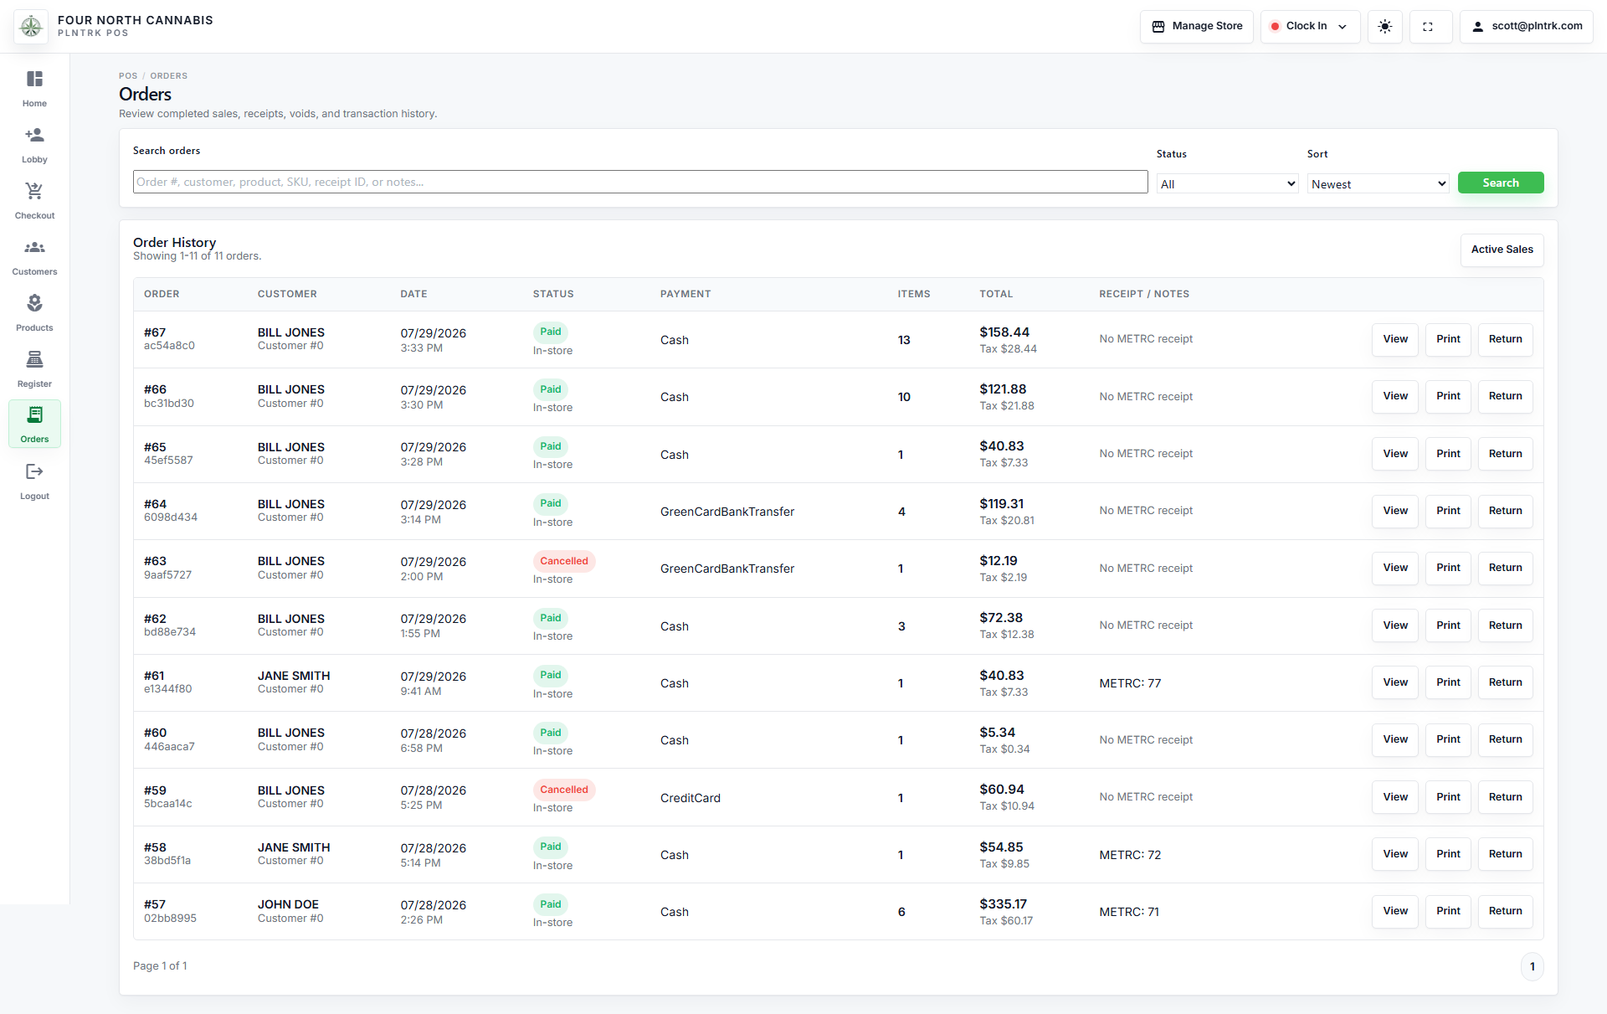The height and width of the screenshot is (1014, 1607).
Task: Open the Clock In dropdown
Action: click(x=1310, y=27)
